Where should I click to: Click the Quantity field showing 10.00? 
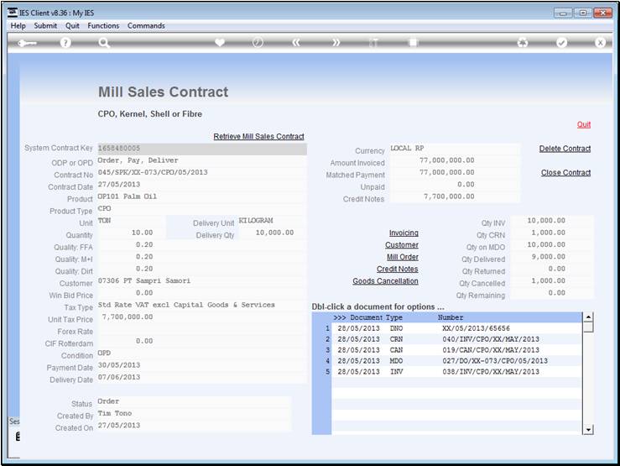pos(132,233)
